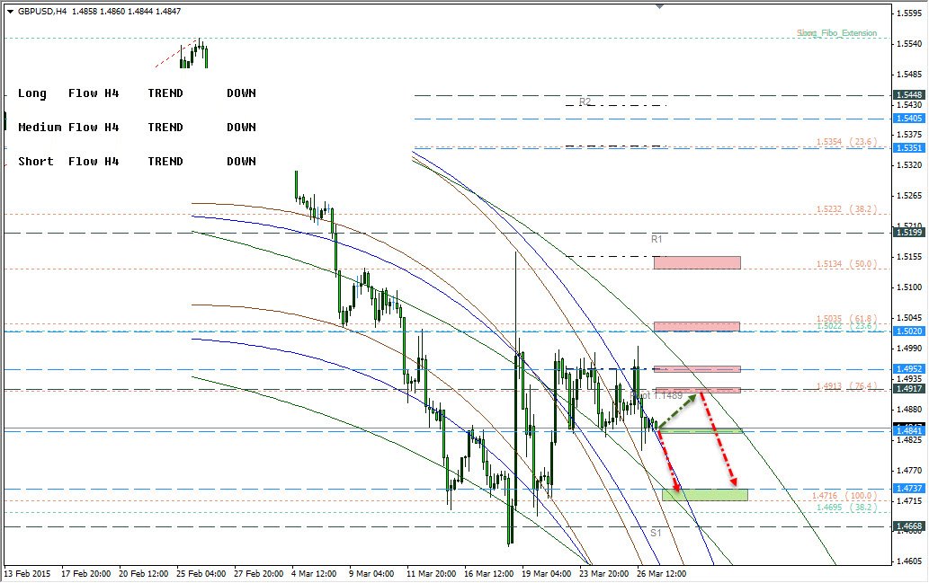
Task: Click the 1.4737 blue price tag
Action: pos(909,489)
